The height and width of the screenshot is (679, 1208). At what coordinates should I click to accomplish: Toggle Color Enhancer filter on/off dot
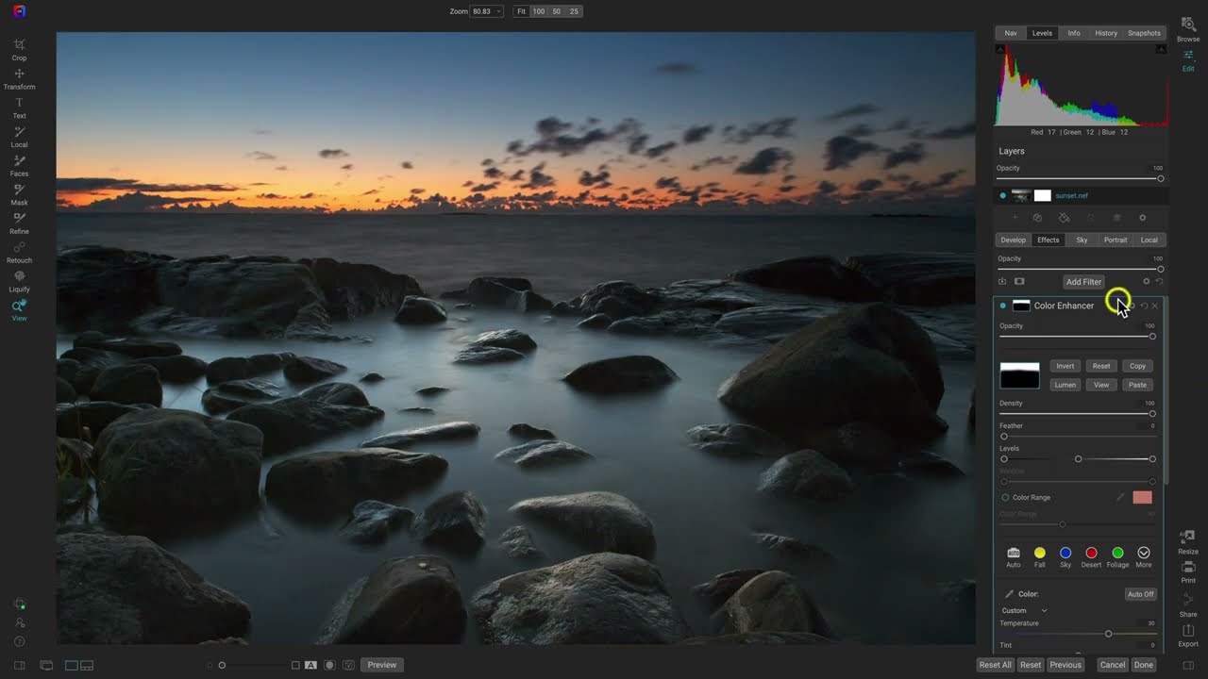click(1002, 306)
